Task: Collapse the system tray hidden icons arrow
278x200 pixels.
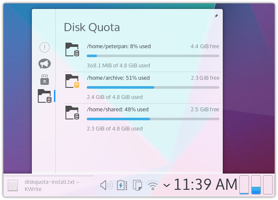Action: (x=166, y=185)
